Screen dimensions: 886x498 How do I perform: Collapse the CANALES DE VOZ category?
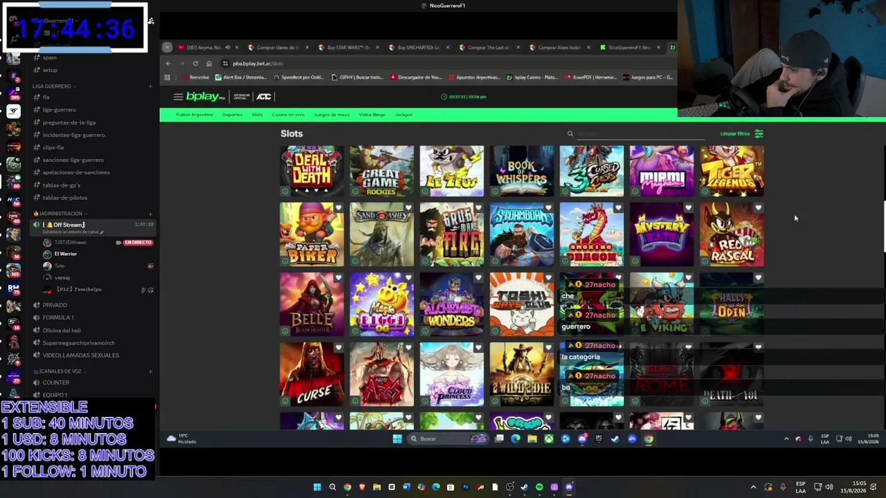coord(61,371)
